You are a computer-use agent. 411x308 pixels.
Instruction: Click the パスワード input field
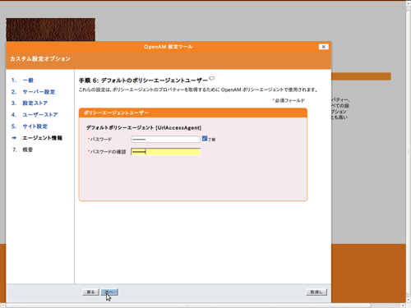pos(165,140)
